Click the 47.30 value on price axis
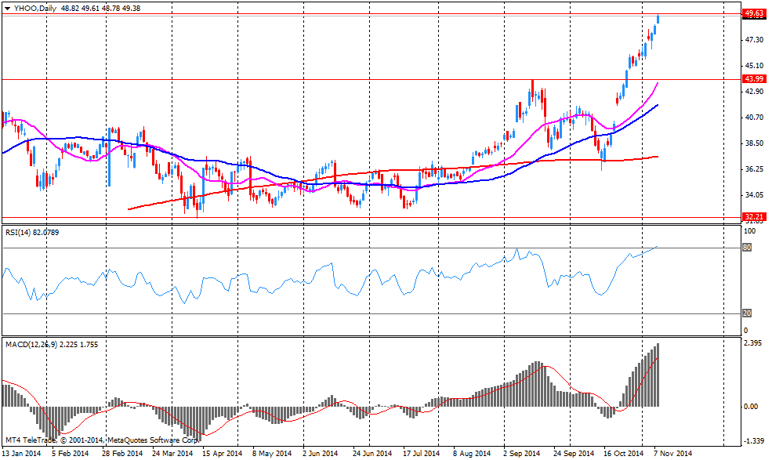Screen dimensions: 772x460 point(753,40)
